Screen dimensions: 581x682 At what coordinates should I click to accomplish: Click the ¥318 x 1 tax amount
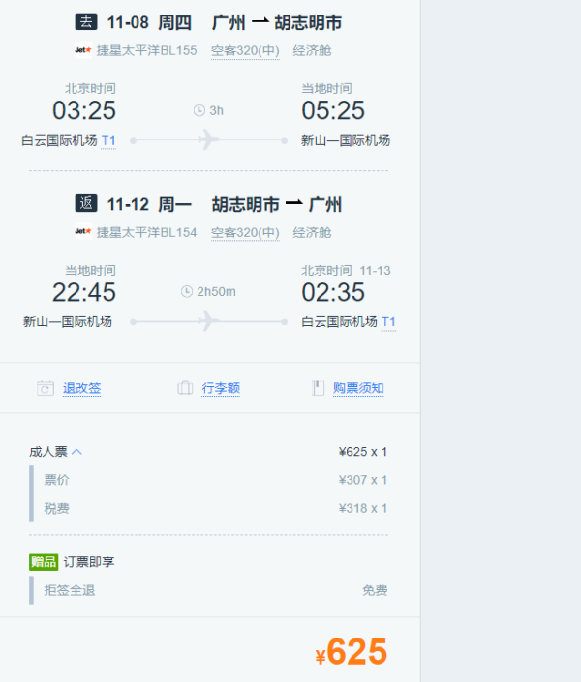point(363,508)
